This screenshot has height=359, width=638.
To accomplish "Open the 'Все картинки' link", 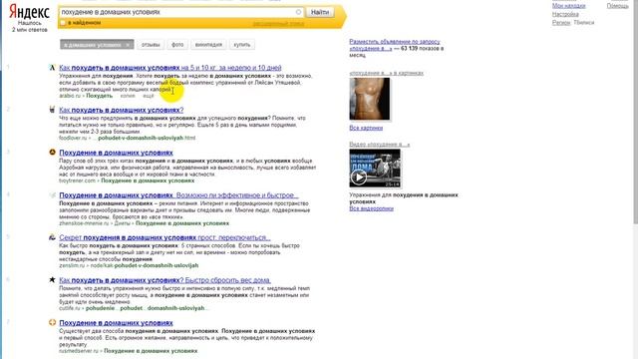I will [x=366, y=128].
